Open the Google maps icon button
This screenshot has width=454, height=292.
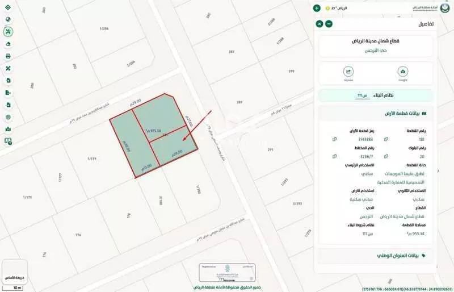point(403,72)
